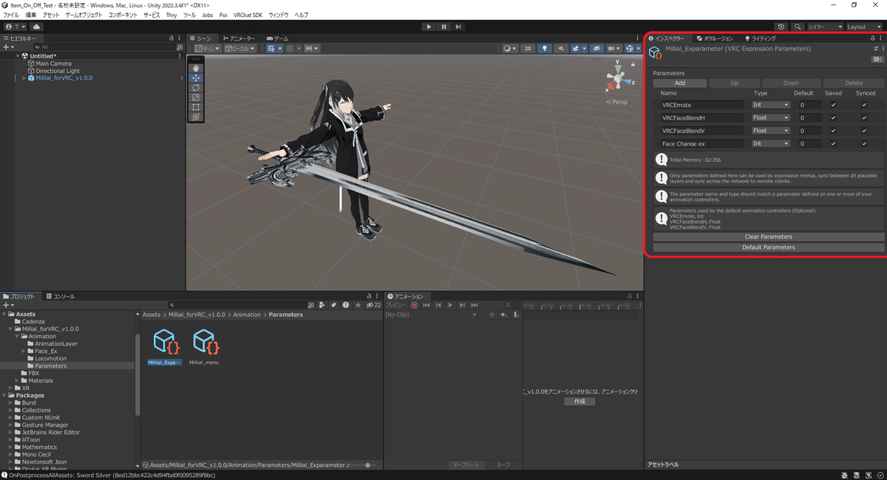Select the Rect transform tool
The width and height of the screenshot is (887, 480).
196,107
